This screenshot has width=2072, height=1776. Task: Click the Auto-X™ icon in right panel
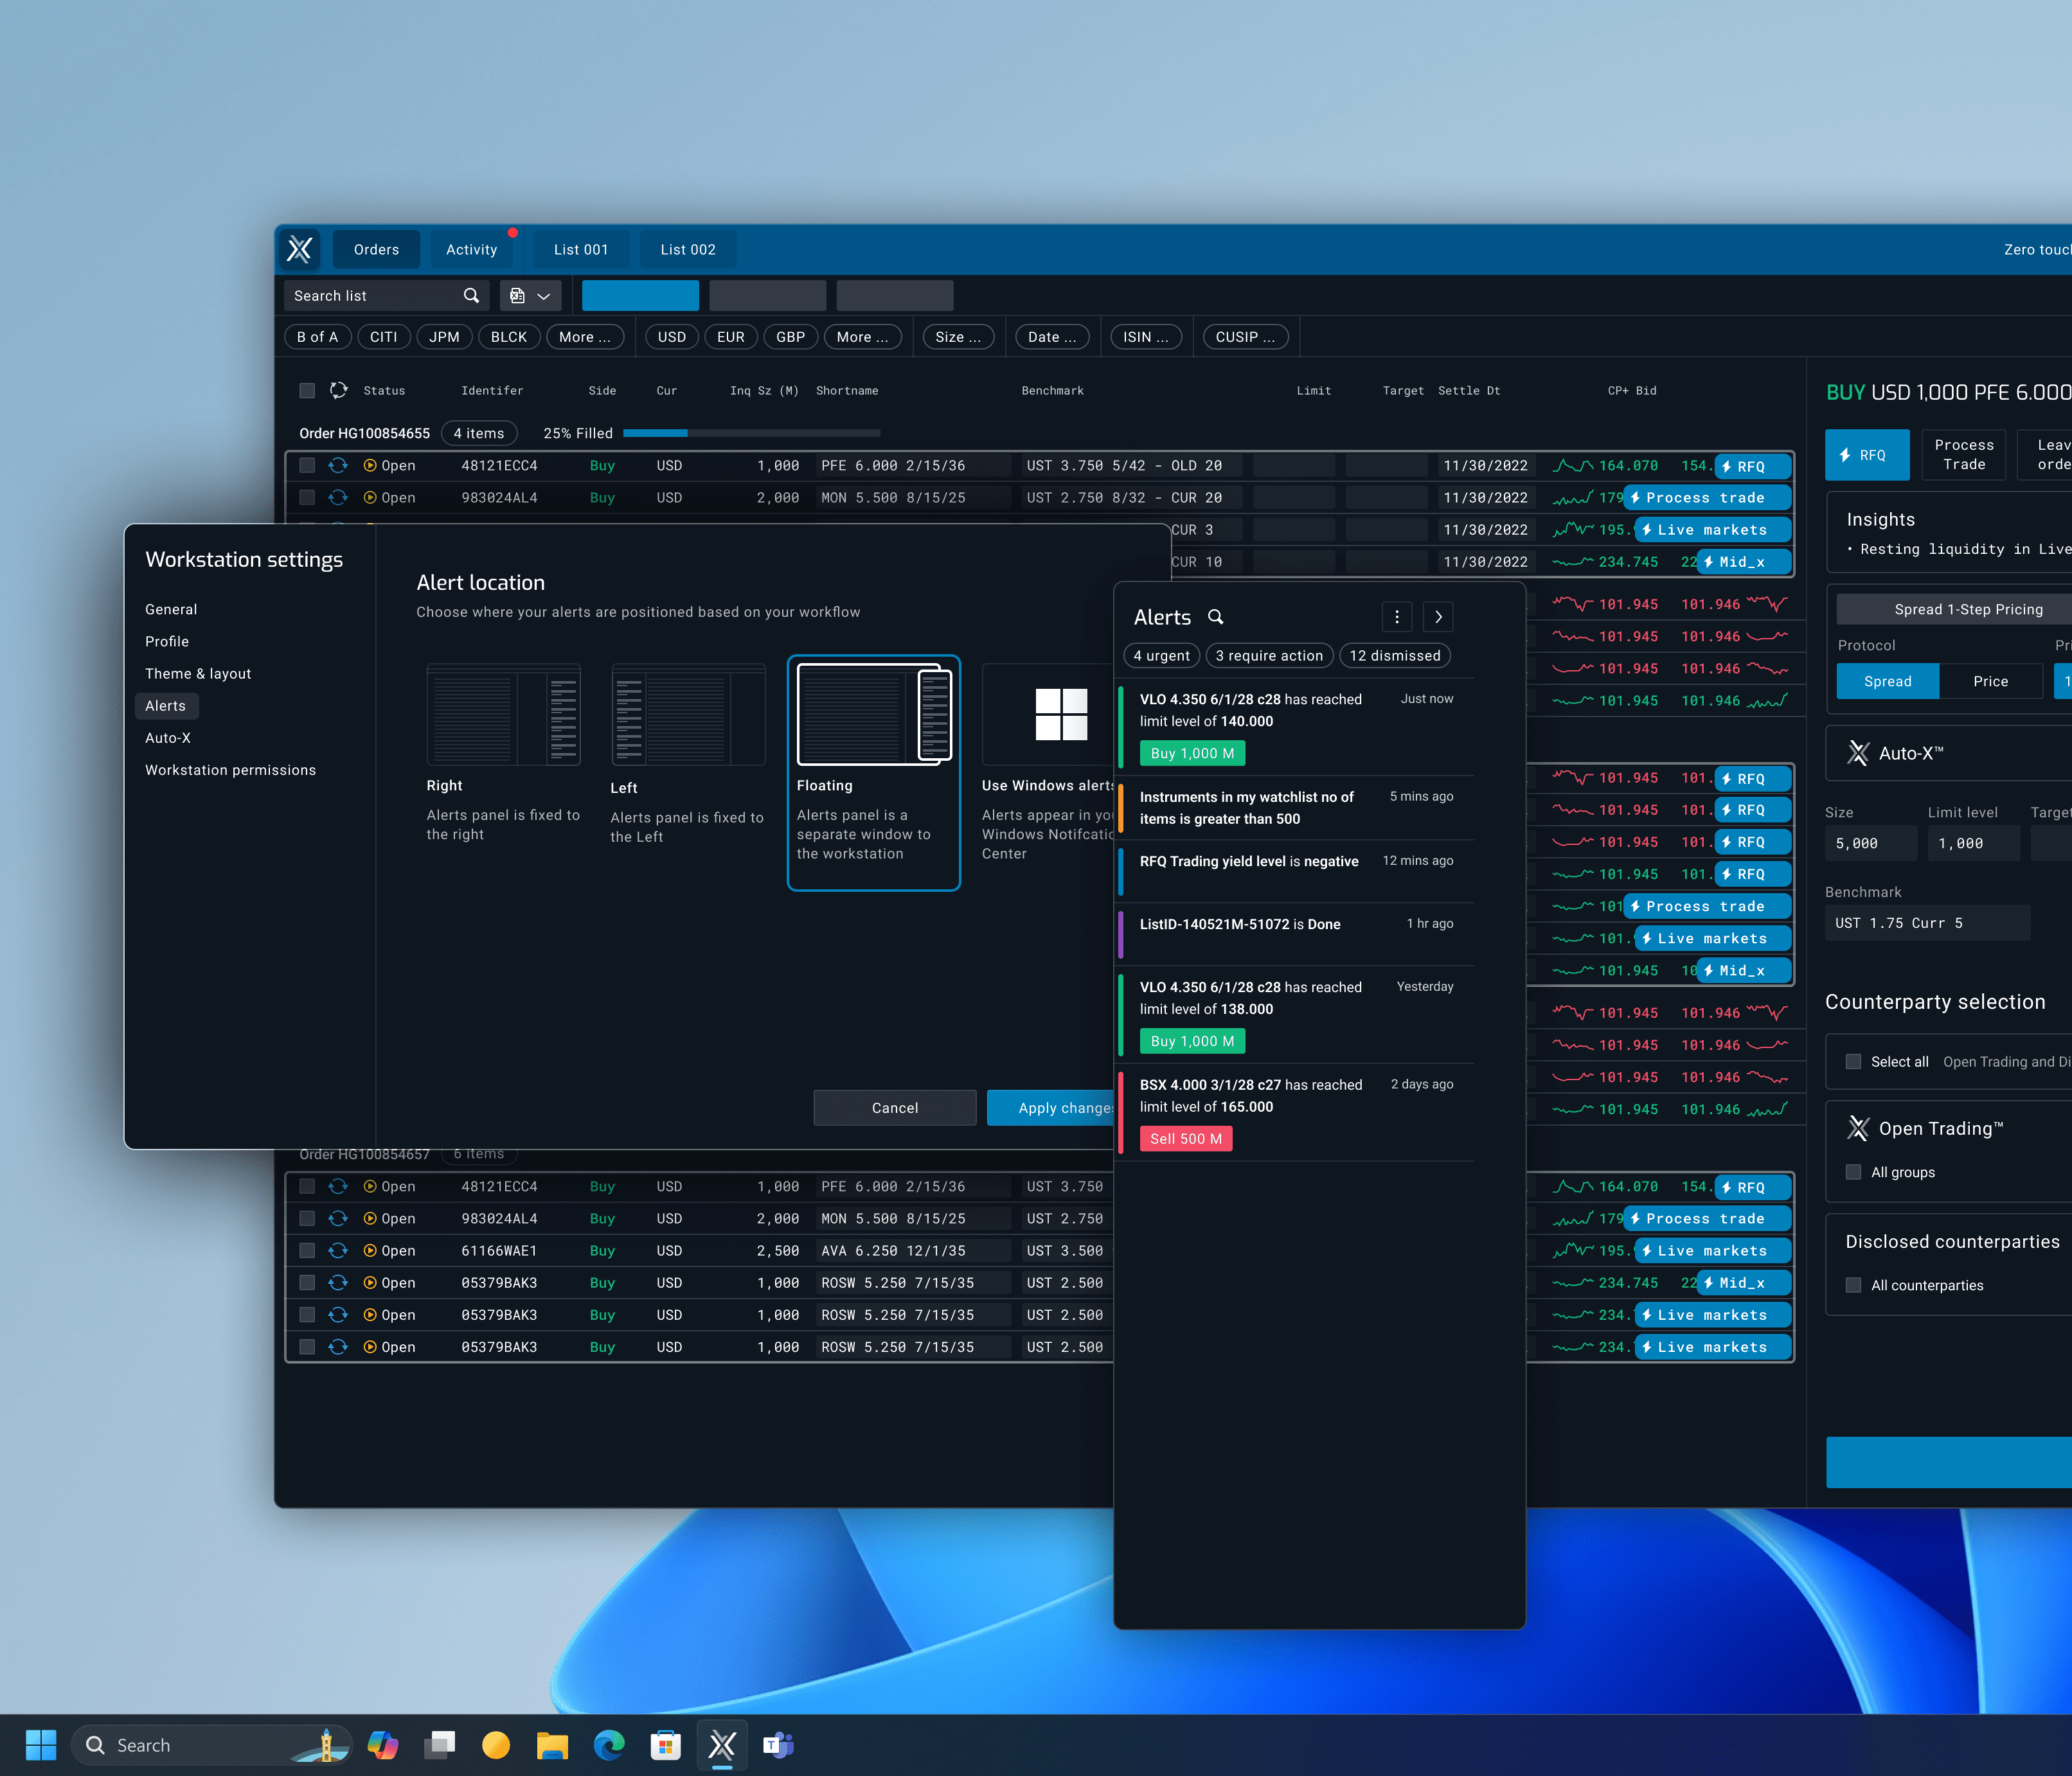pyautogui.click(x=1853, y=754)
